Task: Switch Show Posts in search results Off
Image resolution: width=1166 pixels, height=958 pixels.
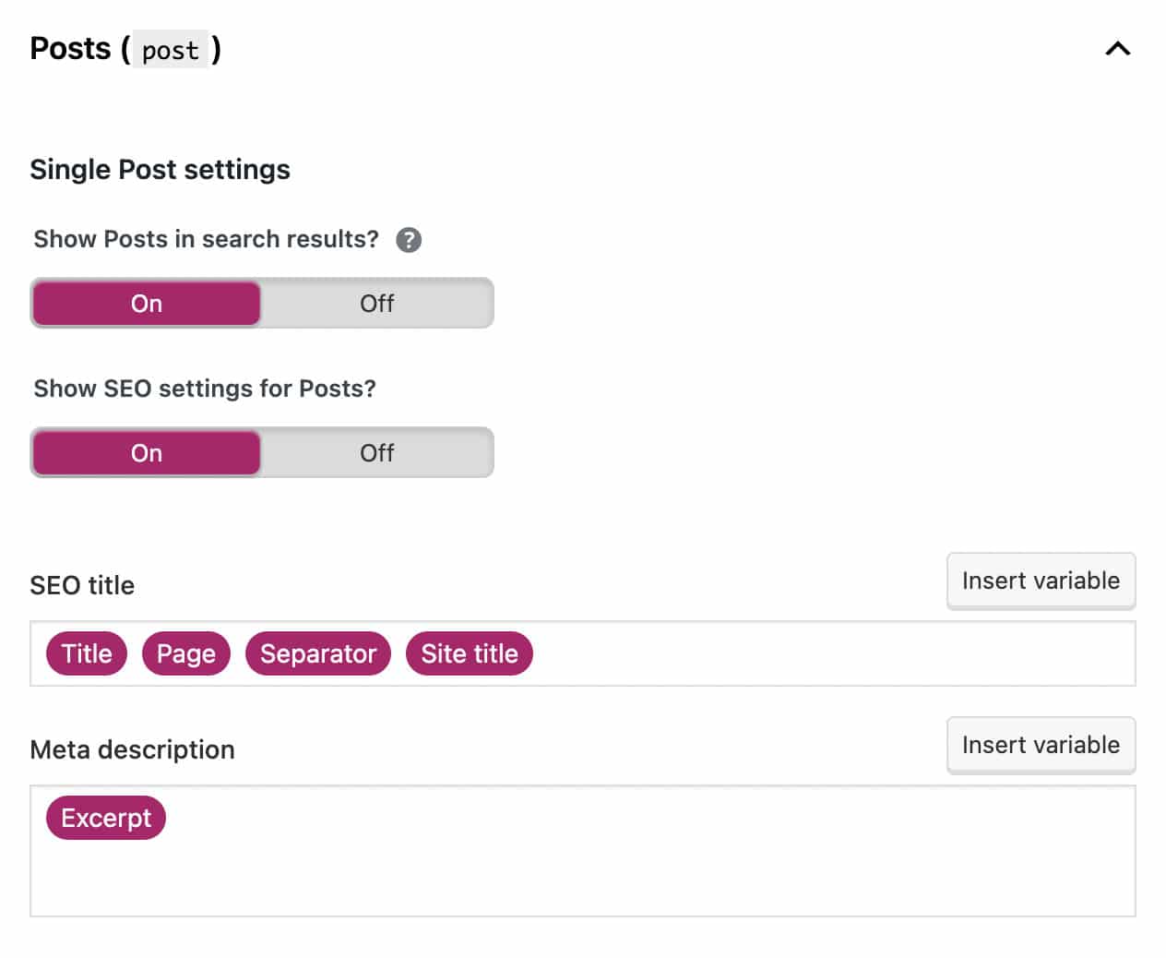Action: tap(376, 304)
